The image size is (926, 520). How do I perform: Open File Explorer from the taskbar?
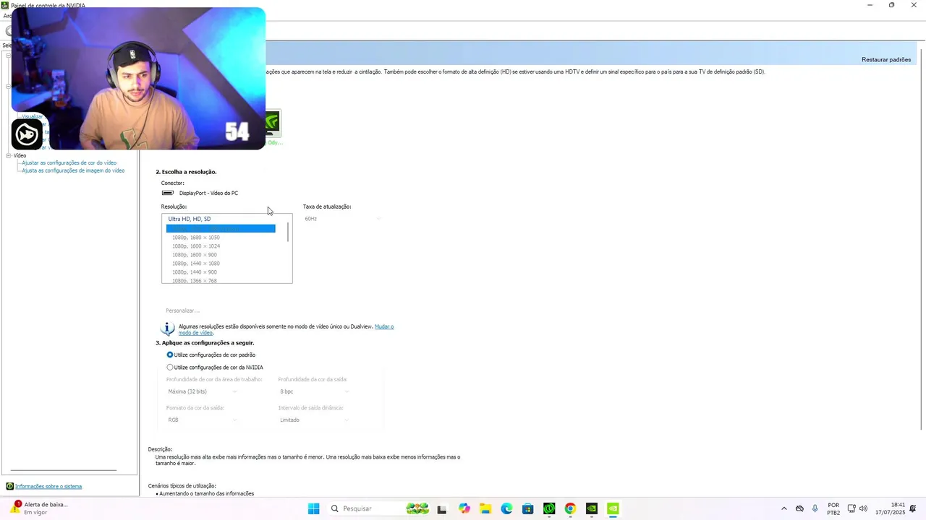pos(485,508)
